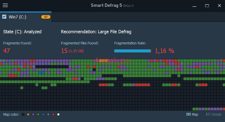Pick the blue map color swatch
The width and height of the screenshot is (225, 122).
click(43, 114)
